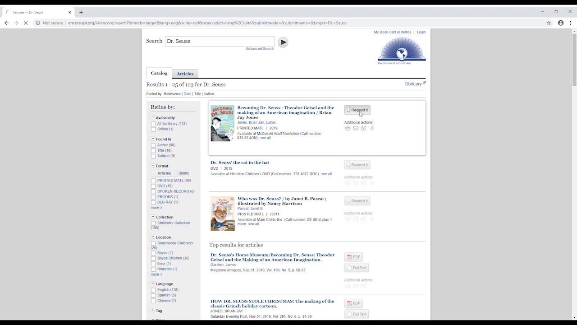Screen dimensions: 577x325
Task: Open a new browser tab
Action: (81, 12)
